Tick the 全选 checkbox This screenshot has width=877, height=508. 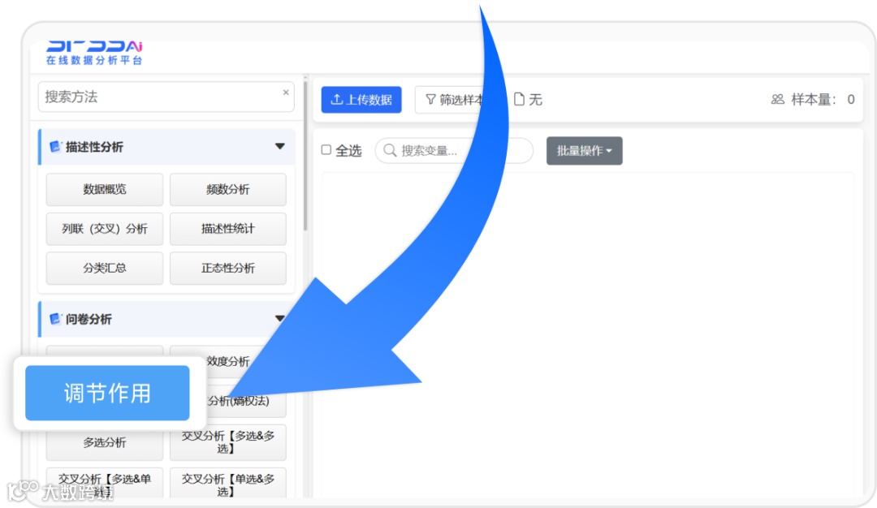tap(326, 150)
